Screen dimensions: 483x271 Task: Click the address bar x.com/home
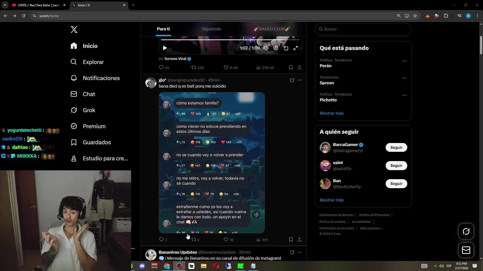coord(213,16)
